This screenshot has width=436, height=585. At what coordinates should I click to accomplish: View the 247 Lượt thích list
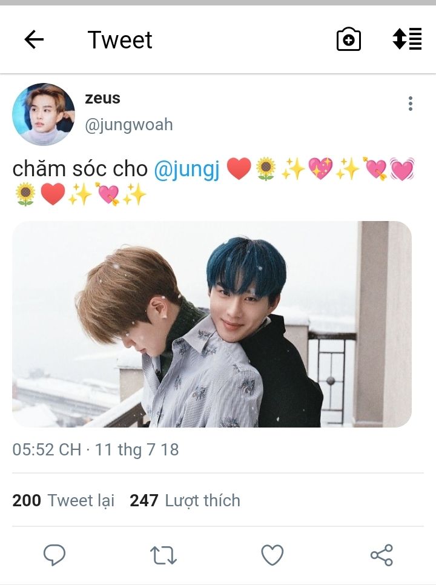[185, 500]
